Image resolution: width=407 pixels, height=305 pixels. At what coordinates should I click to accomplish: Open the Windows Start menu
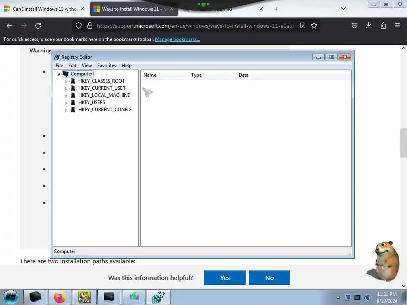tap(11, 297)
